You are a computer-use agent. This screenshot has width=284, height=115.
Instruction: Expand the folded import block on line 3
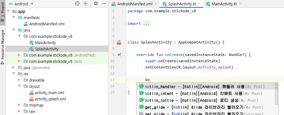click(126, 23)
